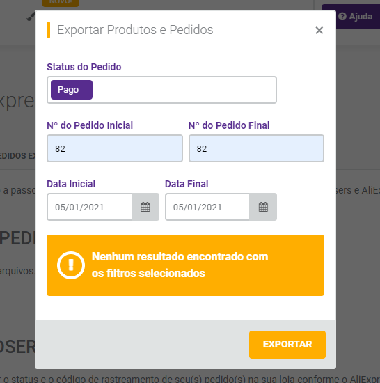Screen dimensions: 380x383
Task: Click the exclamation warning icon in alert
Action: tap(71, 265)
